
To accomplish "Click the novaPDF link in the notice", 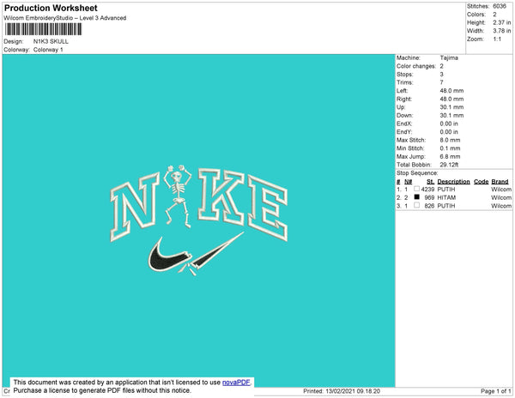I will [x=236, y=382].
